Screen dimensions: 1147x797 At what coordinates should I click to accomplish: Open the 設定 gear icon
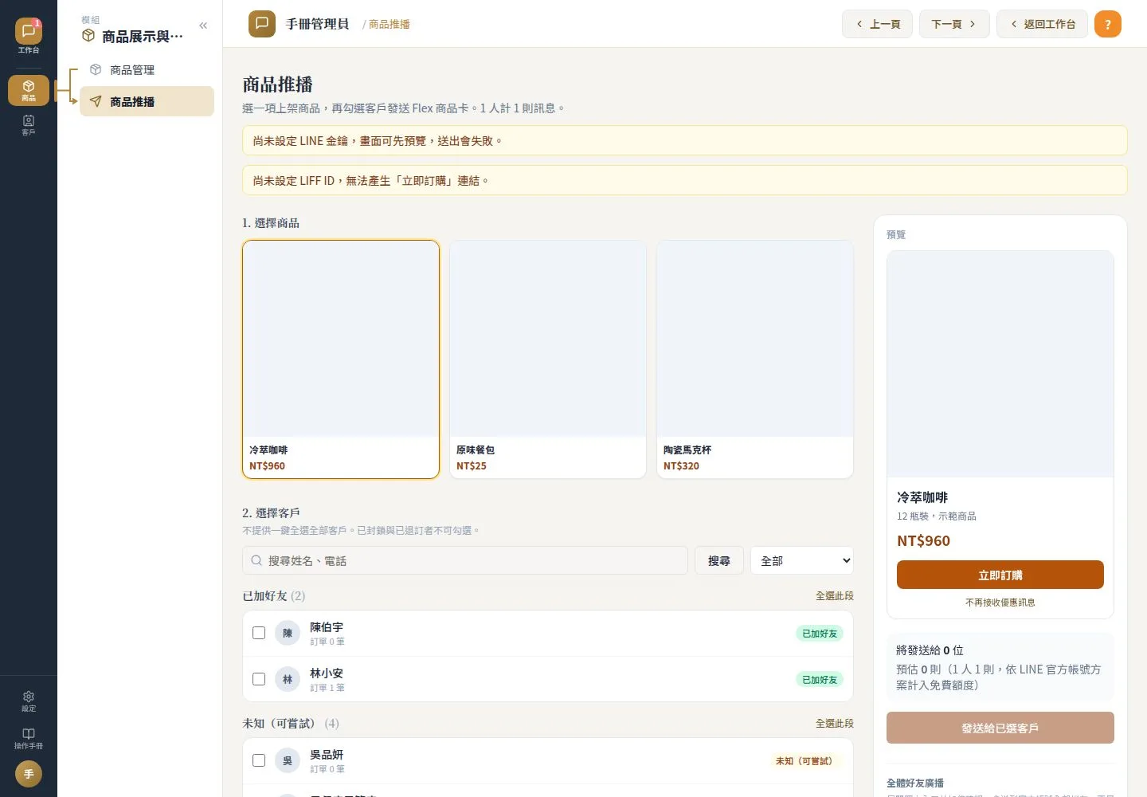29,701
